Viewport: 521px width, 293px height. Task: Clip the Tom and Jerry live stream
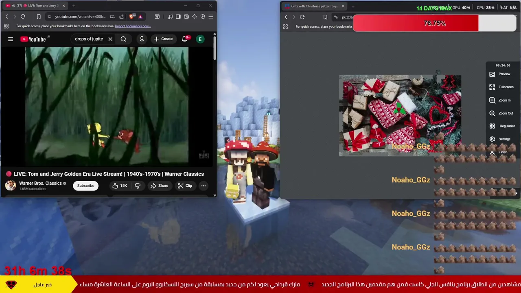click(x=185, y=186)
